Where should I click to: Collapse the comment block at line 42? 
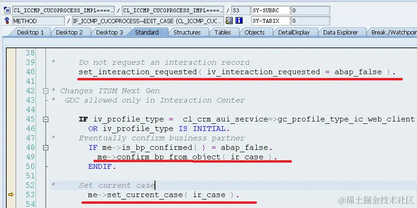click(x=45, y=91)
